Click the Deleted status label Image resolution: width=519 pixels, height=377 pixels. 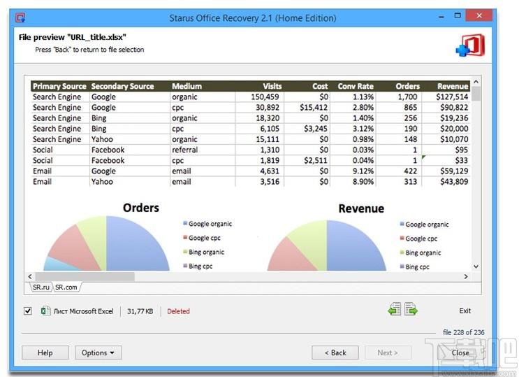[178, 311]
